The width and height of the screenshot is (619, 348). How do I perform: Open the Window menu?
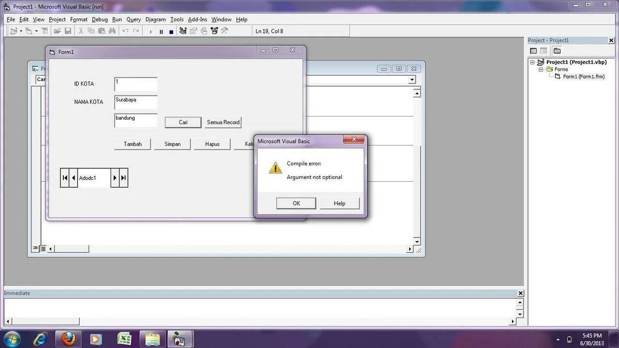coord(221,19)
